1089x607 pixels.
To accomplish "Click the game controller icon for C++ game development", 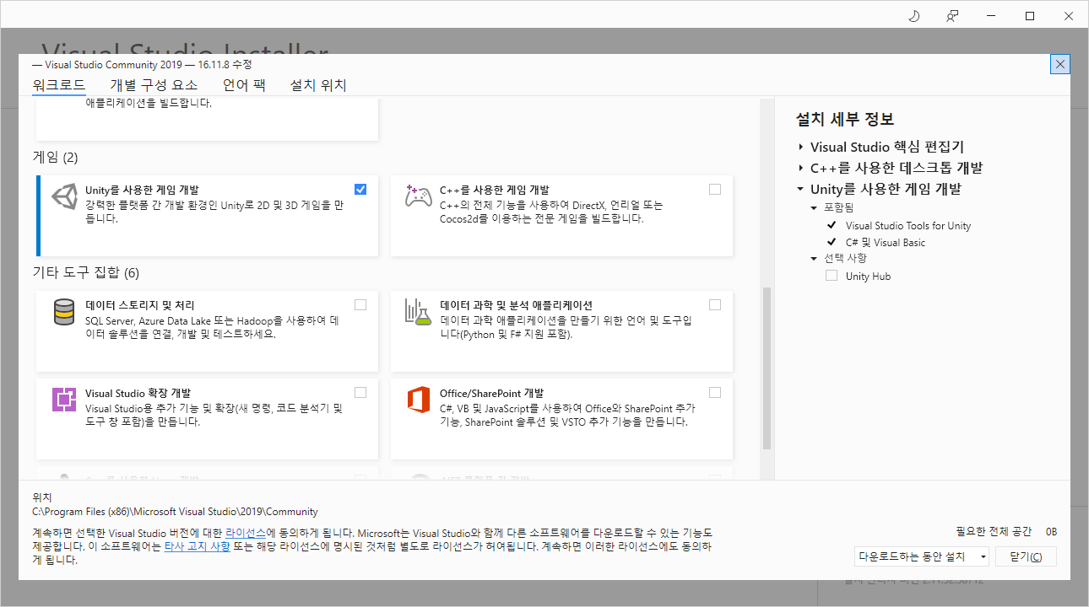I will [419, 196].
